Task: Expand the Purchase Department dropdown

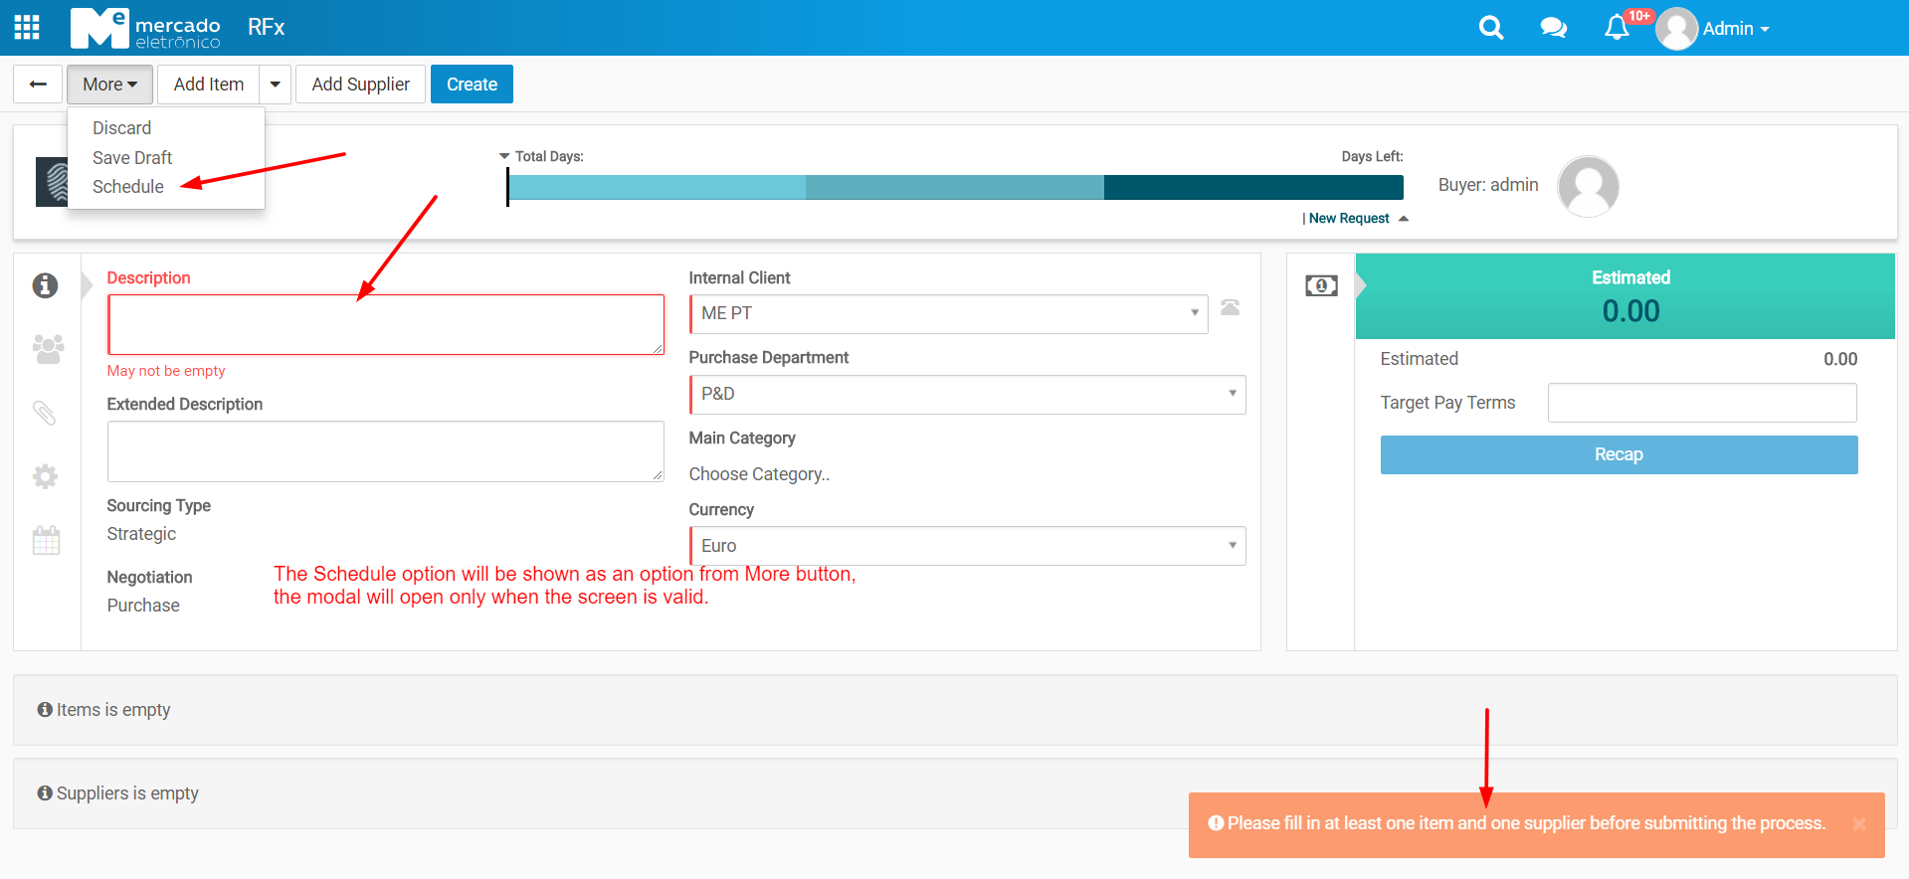Action: (x=967, y=395)
